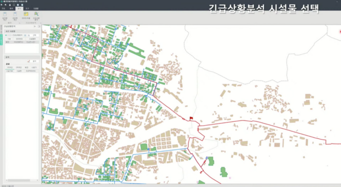The image size is (341, 187).
Task: Collapse the side panel with the arrow button
Action: tap(39, 26)
